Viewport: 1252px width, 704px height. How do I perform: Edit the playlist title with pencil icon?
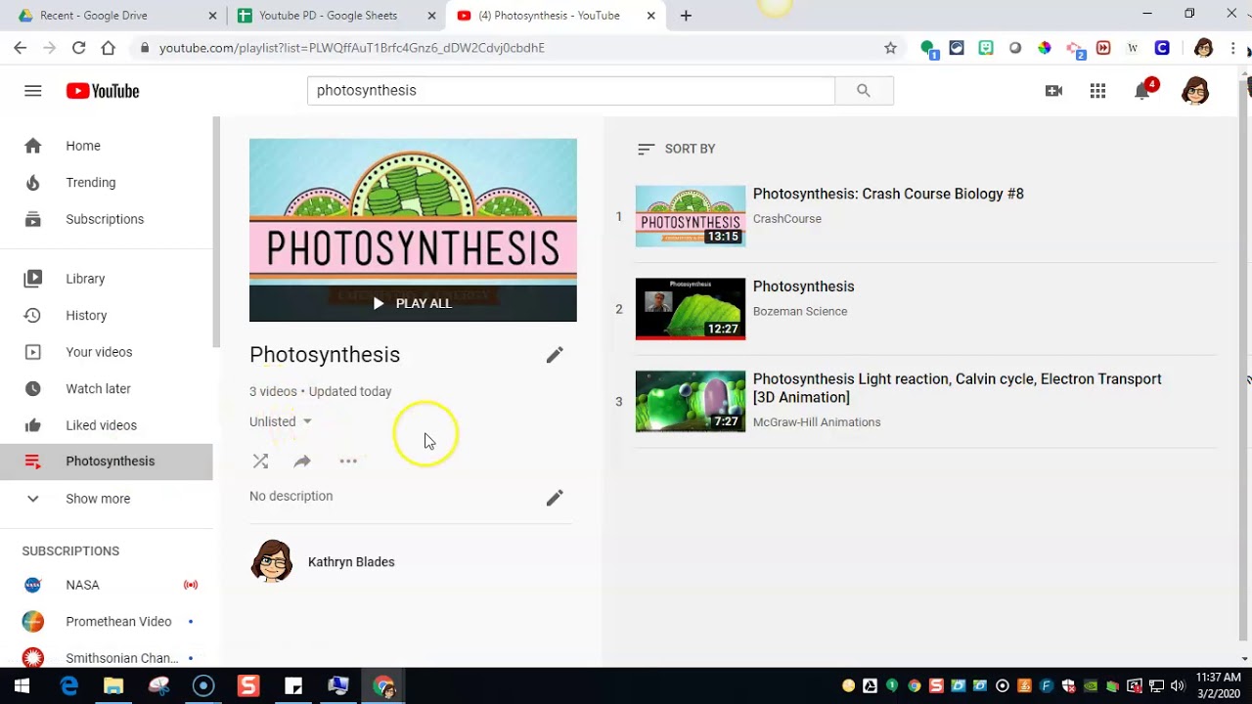pyautogui.click(x=555, y=355)
